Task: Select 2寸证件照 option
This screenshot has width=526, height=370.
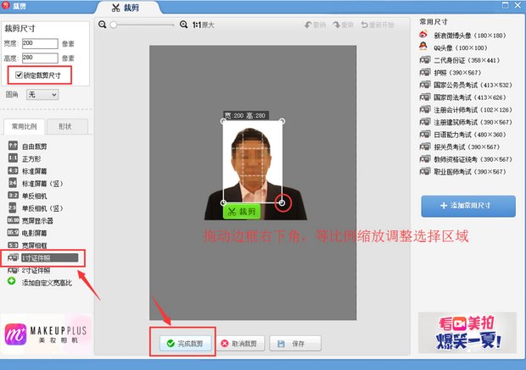Action: (x=30, y=270)
